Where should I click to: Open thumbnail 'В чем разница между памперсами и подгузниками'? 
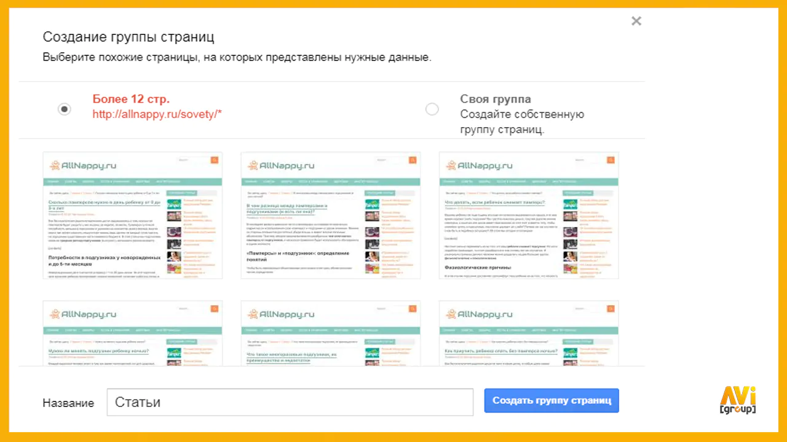(331, 215)
